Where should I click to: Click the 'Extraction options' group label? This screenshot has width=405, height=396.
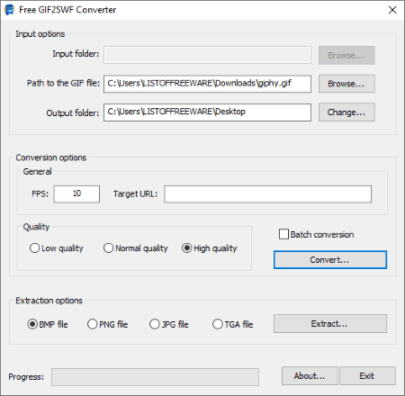pyautogui.click(x=49, y=301)
